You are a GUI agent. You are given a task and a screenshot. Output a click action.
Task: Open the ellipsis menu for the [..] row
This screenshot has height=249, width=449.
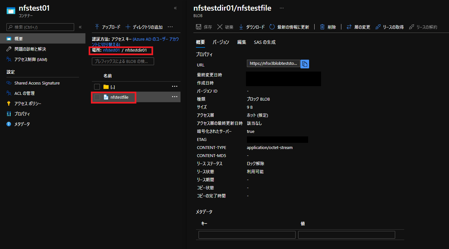(x=175, y=86)
